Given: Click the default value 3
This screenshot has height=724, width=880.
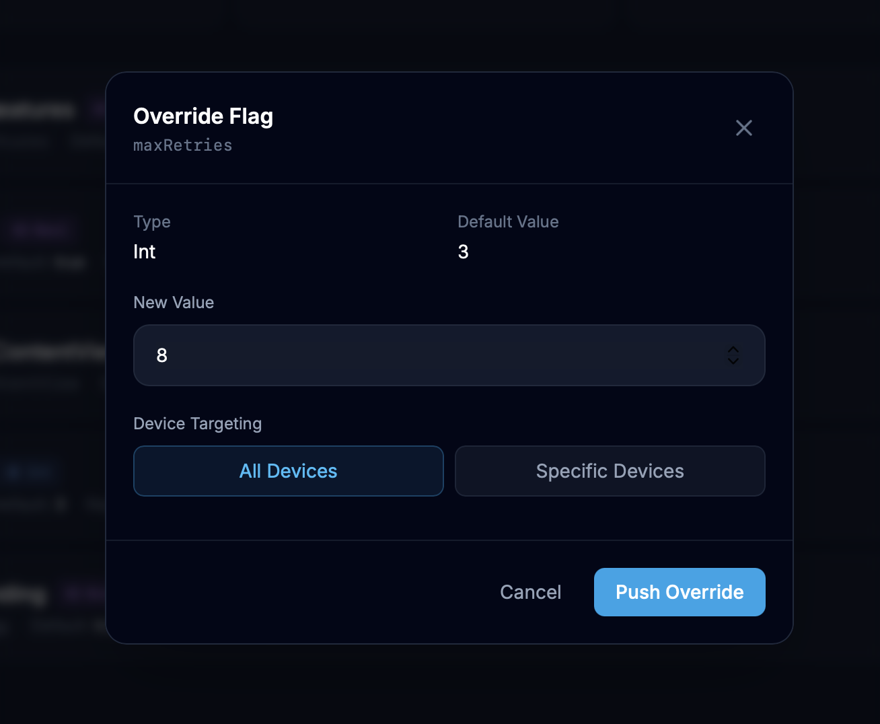Looking at the screenshot, I should click(x=463, y=252).
